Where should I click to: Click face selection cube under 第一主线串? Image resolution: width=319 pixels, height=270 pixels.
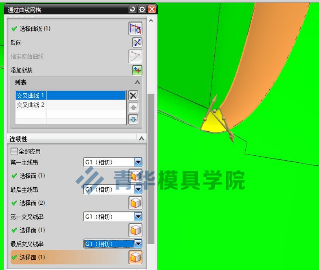(135, 176)
